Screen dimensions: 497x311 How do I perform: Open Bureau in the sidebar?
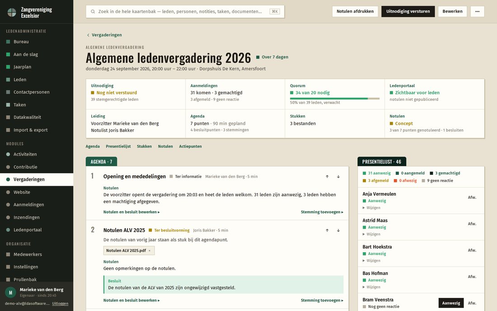[37, 42]
